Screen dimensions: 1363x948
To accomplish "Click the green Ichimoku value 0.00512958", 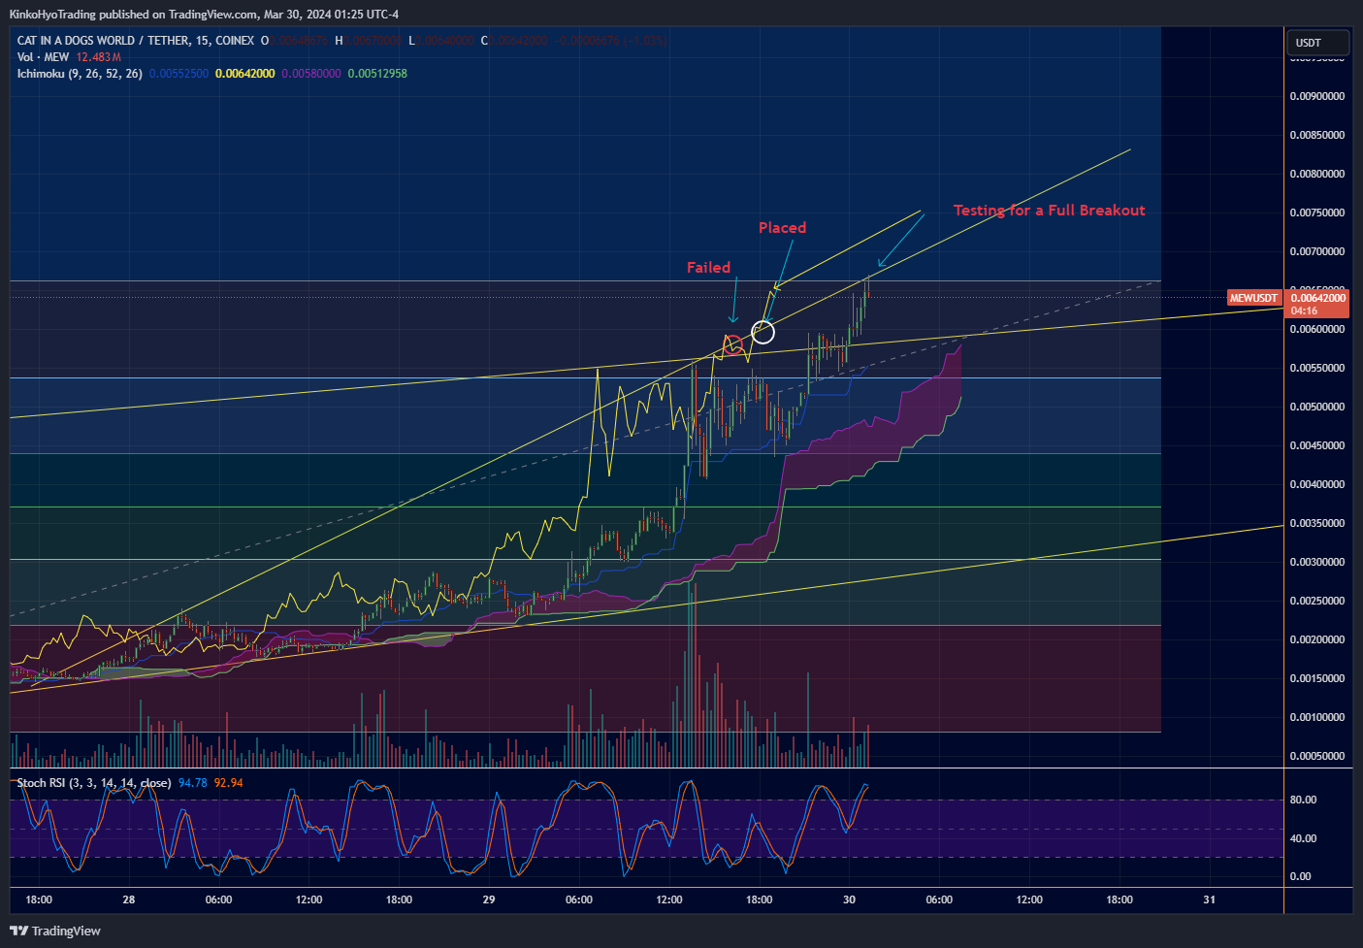I will pyautogui.click(x=377, y=74).
